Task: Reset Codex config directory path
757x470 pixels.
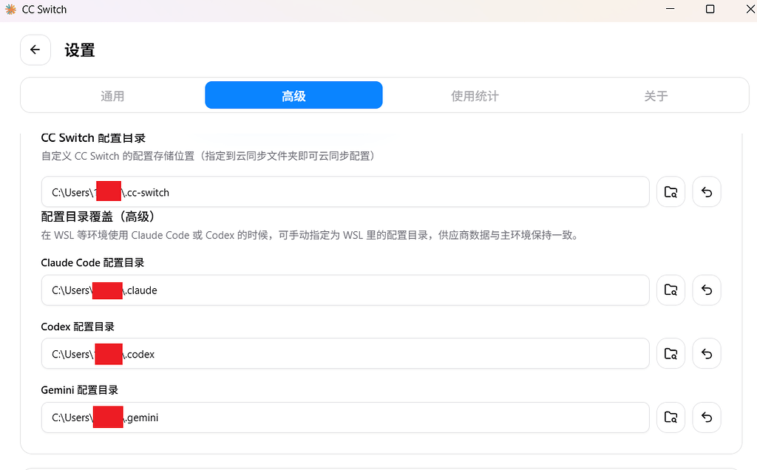Action: pos(707,354)
